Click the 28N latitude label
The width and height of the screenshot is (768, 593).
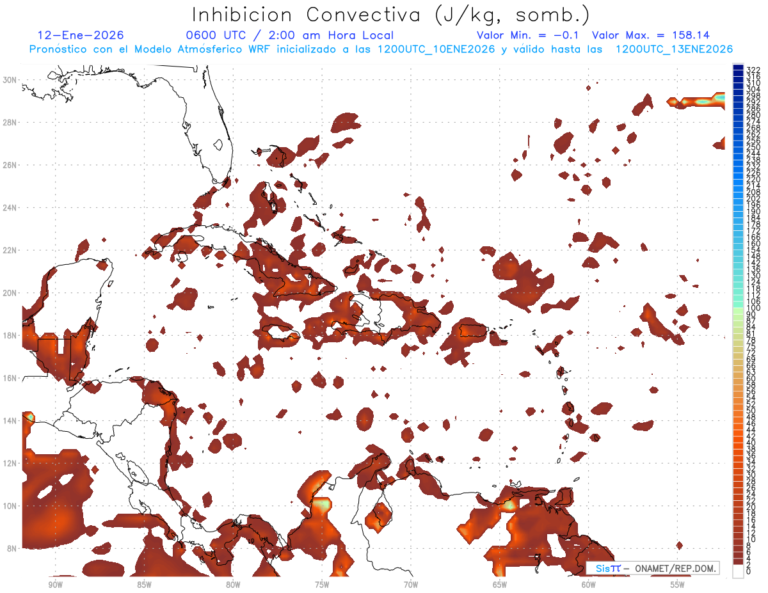point(10,122)
